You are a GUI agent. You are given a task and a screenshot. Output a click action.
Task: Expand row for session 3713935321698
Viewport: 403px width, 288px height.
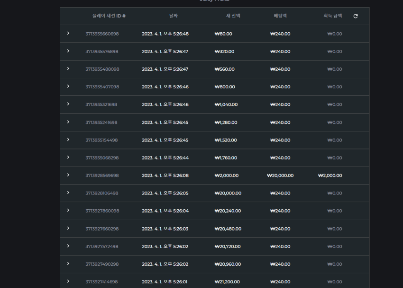[68, 104]
